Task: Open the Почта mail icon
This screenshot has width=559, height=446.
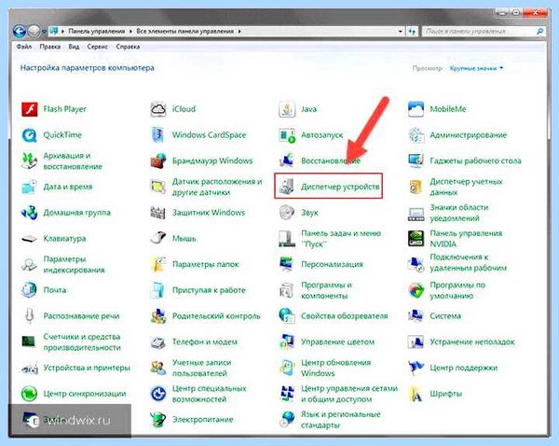Action: (30, 290)
